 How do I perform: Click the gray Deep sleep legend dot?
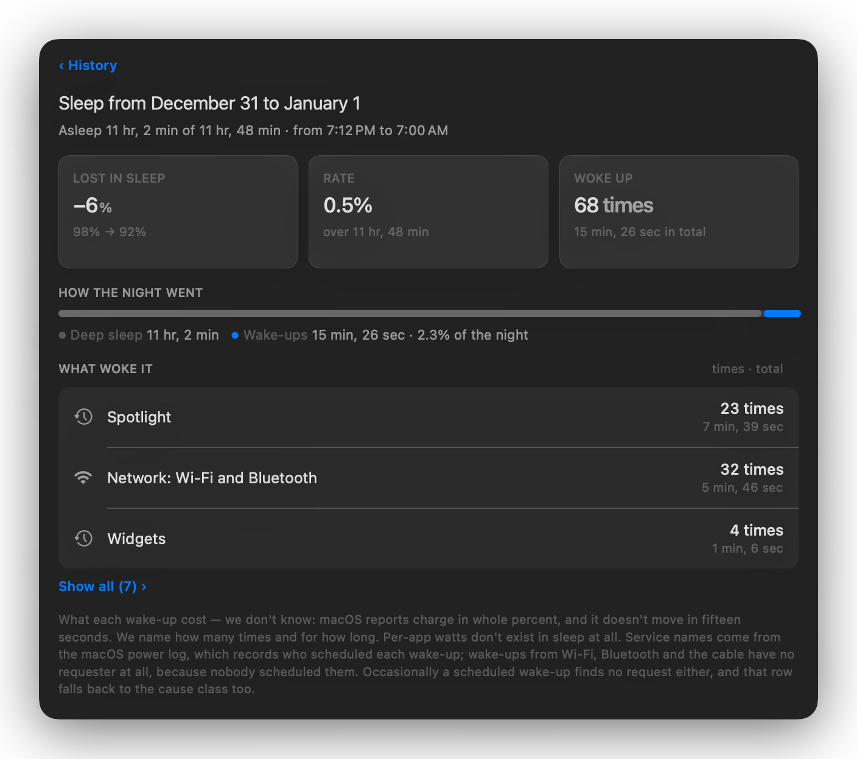pyautogui.click(x=62, y=335)
